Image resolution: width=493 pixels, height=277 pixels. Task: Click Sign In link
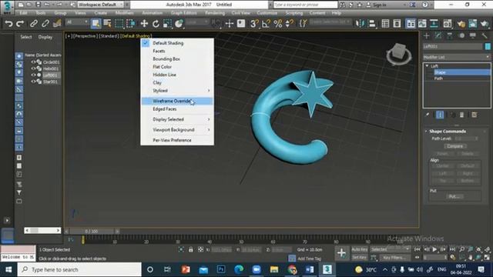(379, 5)
